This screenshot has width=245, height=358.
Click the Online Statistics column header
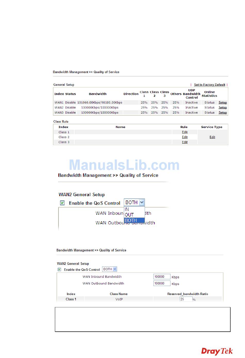click(x=209, y=94)
